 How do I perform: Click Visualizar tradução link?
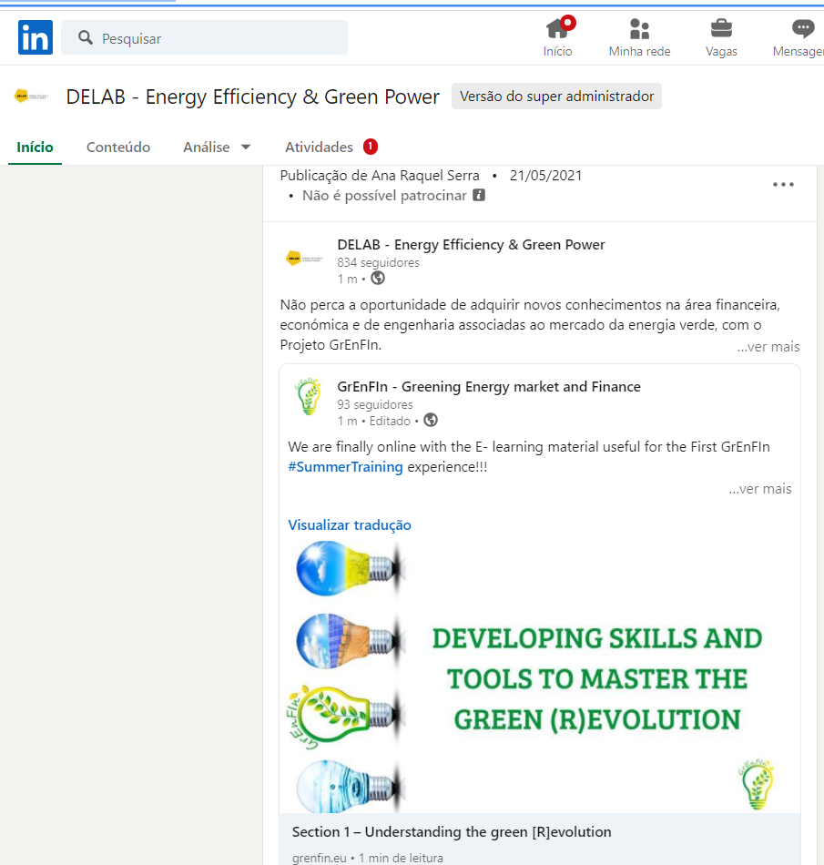350,524
